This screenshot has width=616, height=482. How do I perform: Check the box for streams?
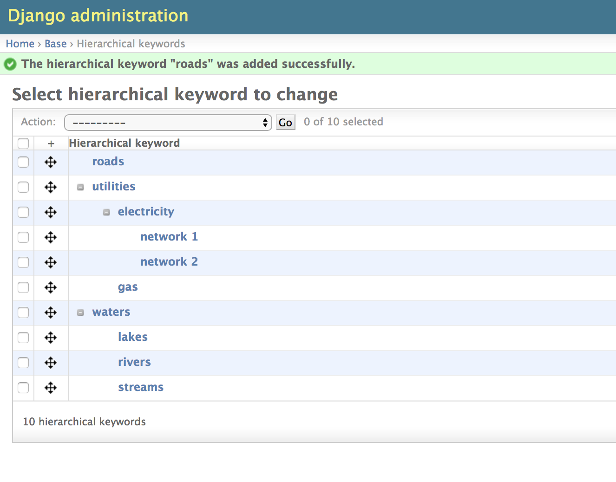click(23, 388)
